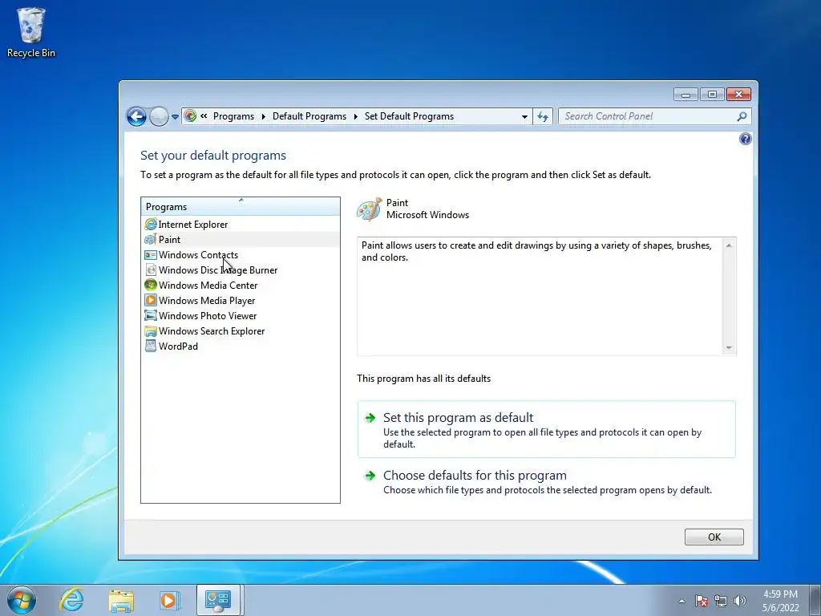Launch Windows Media Player from the taskbar

pos(170,600)
